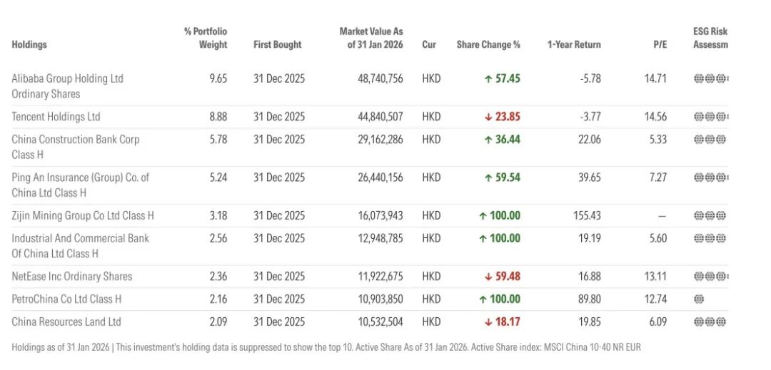Screen dimensions: 771x370
Task: Sort by % Portfolio Weight header
Action: click(206, 38)
